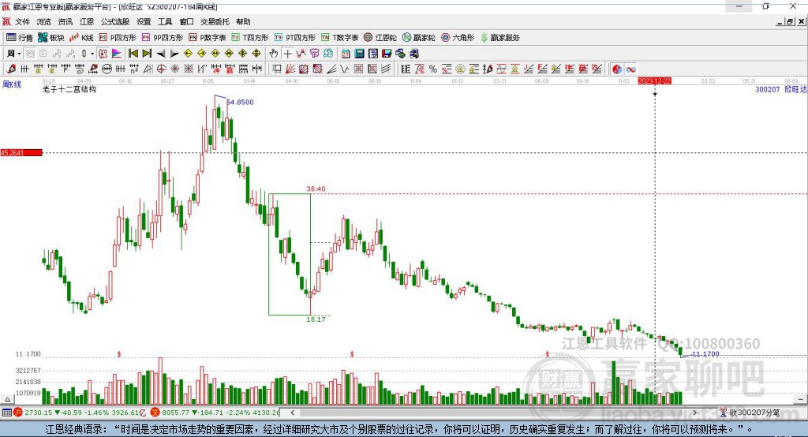Expand the volume panel up-arrow button
The height and width of the screenshot is (437, 808).
7,399
